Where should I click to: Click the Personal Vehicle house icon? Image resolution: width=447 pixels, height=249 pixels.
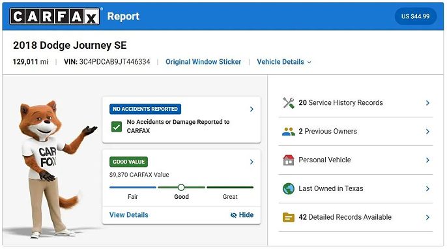289,160
